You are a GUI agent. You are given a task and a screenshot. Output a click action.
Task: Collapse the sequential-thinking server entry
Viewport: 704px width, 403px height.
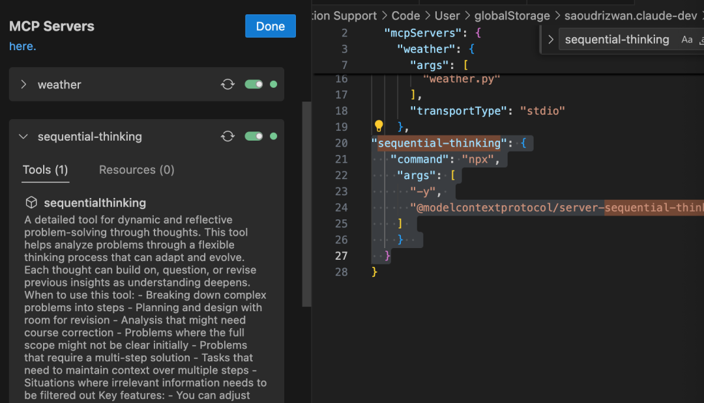click(23, 137)
